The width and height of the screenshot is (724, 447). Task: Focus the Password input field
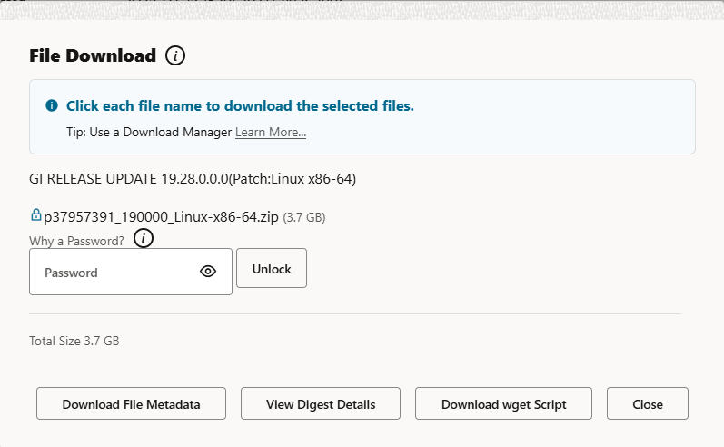[131, 272]
